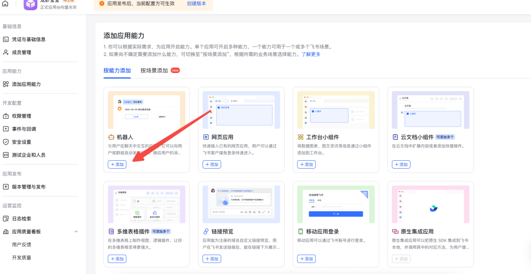
Task: Add the 云文档小组件 capability
Action: point(401,164)
